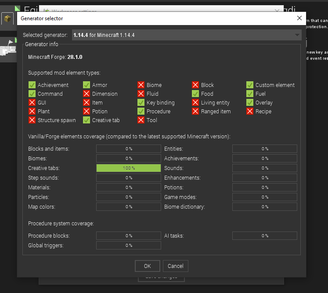Click the red X icon next to GUI
Image resolution: width=328 pixels, height=293 pixels.
pos(32,102)
